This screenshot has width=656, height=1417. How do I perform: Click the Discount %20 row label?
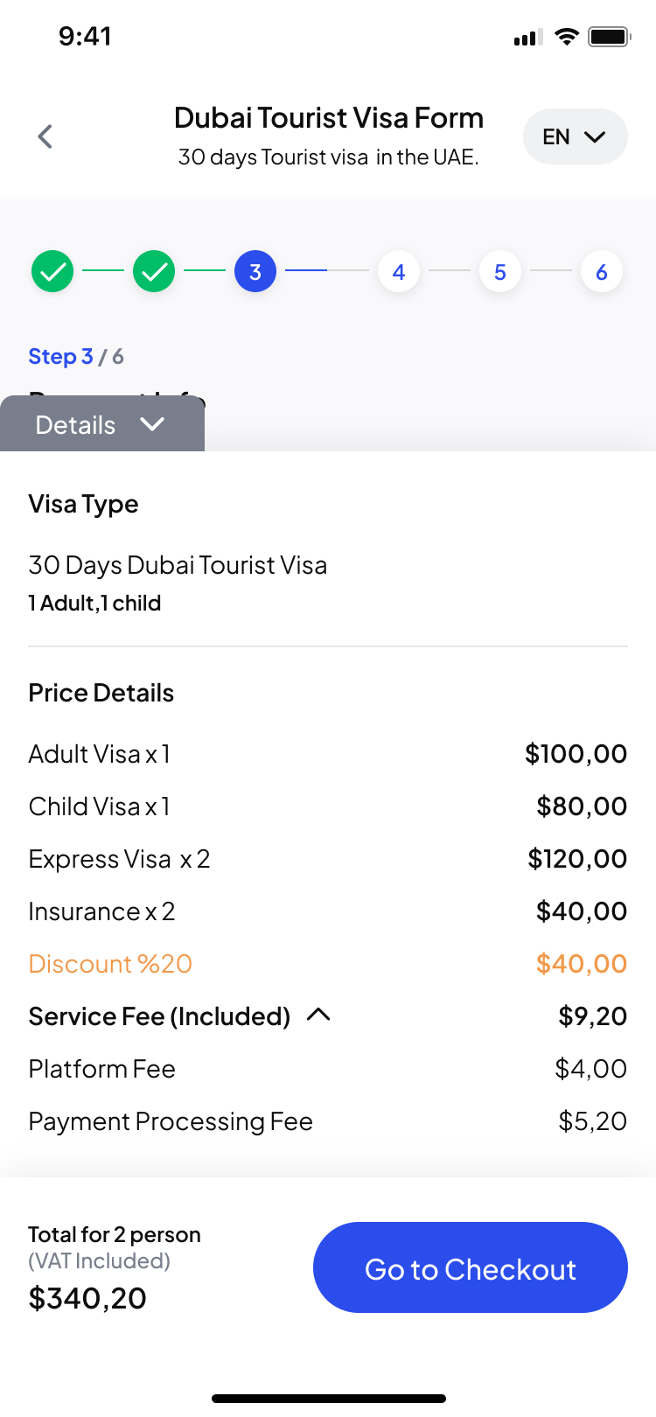[110, 964]
